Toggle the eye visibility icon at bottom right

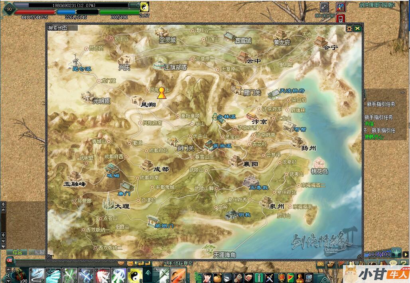373,263
